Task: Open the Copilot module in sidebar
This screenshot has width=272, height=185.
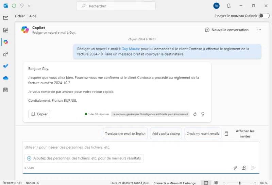Action: point(5,42)
